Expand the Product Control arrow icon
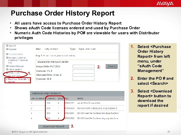The height and width of the screenshot is (135, 181). [x=7, y=54]
